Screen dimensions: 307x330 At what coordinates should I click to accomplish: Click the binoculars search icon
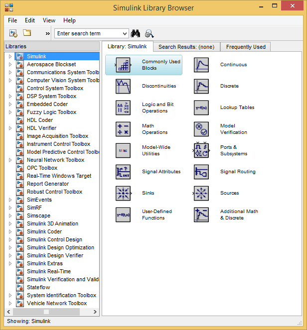tap(135, 33)
